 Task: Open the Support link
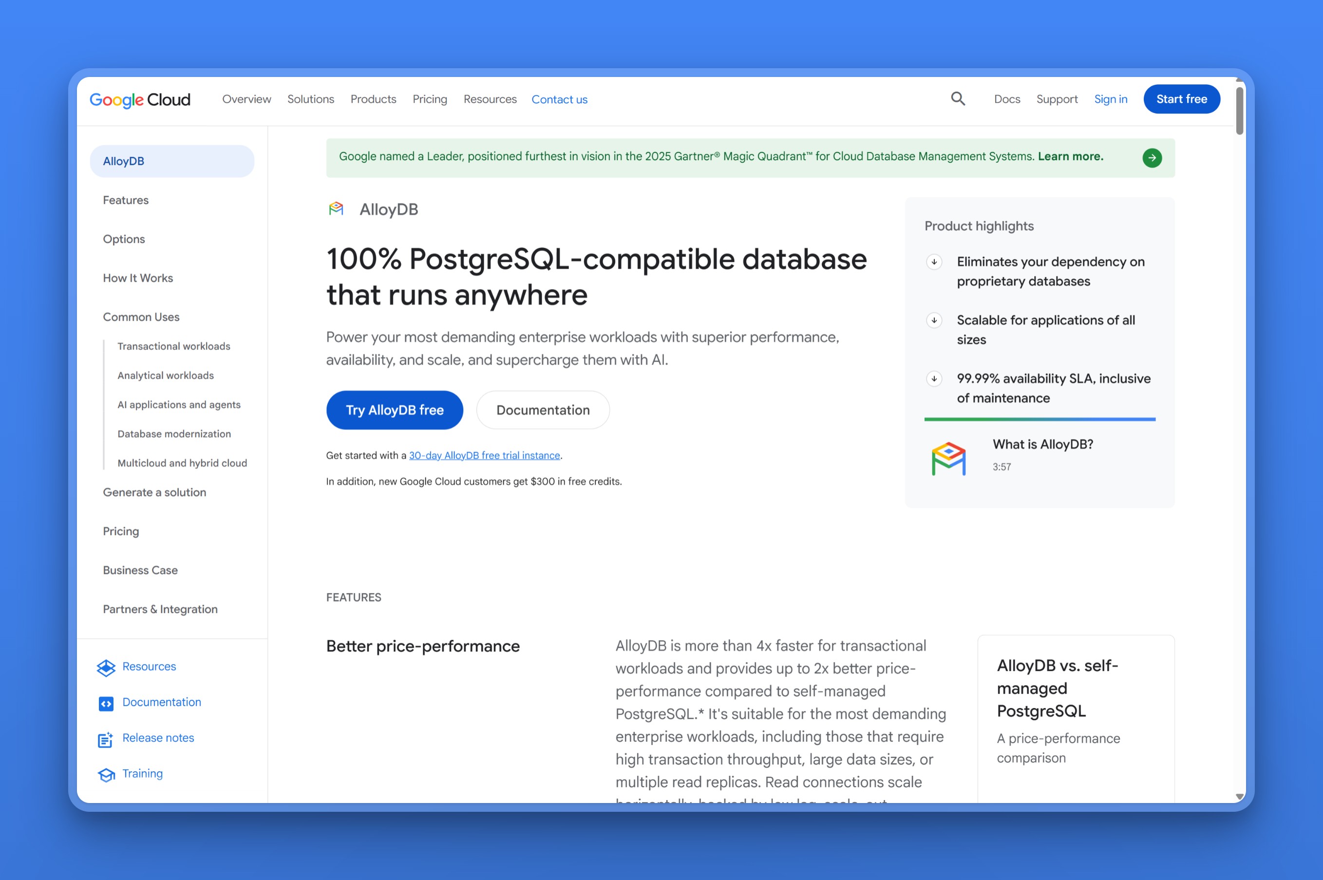point(1057,99)
